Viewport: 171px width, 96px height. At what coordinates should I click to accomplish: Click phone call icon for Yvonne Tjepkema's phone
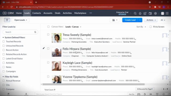click(82, 81)
